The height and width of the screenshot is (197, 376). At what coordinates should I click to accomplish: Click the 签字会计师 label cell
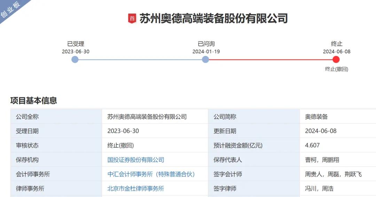click(254, 174)
